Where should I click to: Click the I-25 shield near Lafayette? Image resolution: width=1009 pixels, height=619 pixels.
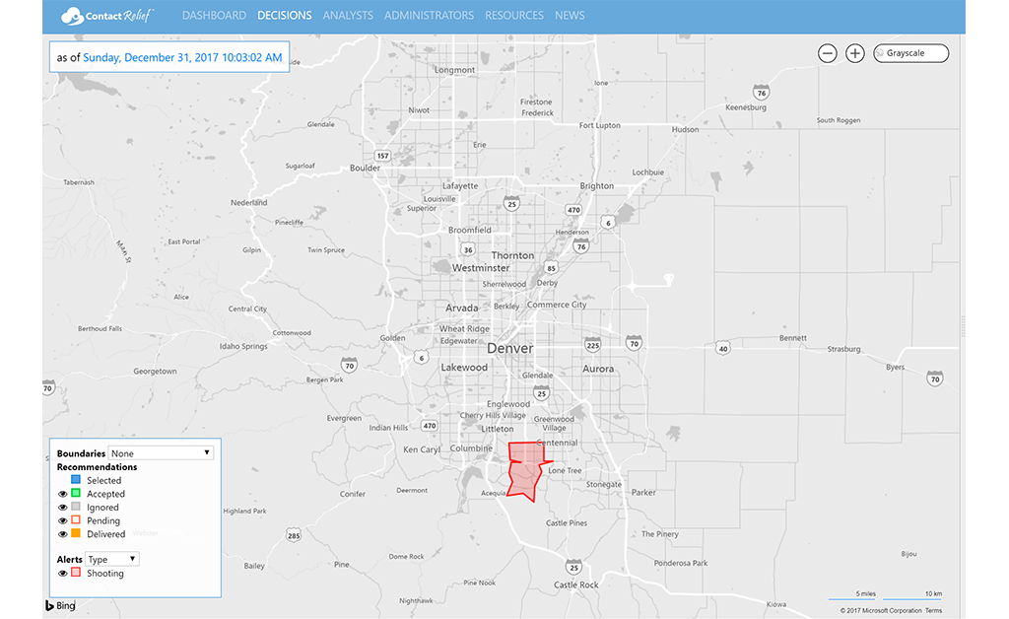[511, 203]
